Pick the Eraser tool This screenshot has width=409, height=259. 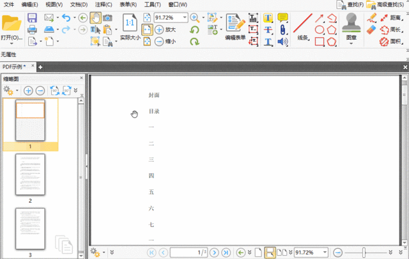(373, 29)
